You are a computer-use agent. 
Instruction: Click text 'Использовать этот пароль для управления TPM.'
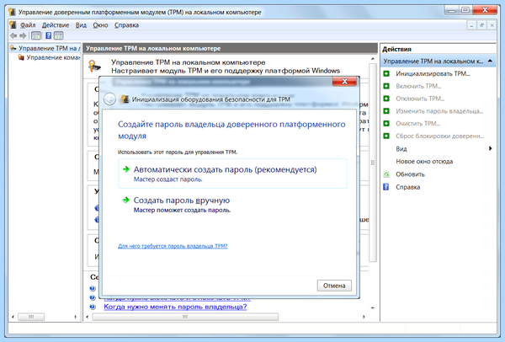point(178,152)
